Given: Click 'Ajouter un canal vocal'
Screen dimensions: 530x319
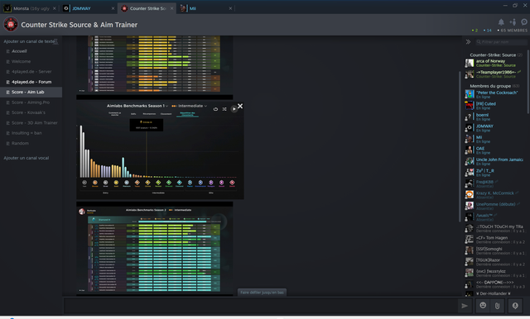Looking at the screenshot, I should tap(26, 158).
